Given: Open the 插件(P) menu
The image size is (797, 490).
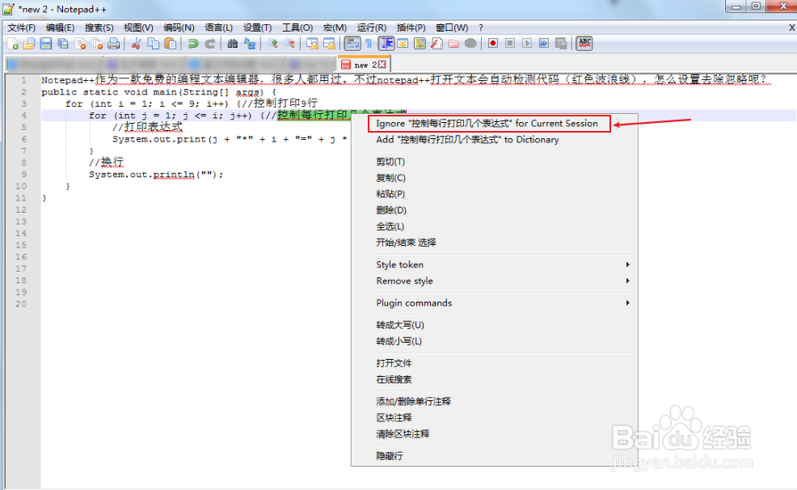Looking at the screenshot, I should click(411, 27).
